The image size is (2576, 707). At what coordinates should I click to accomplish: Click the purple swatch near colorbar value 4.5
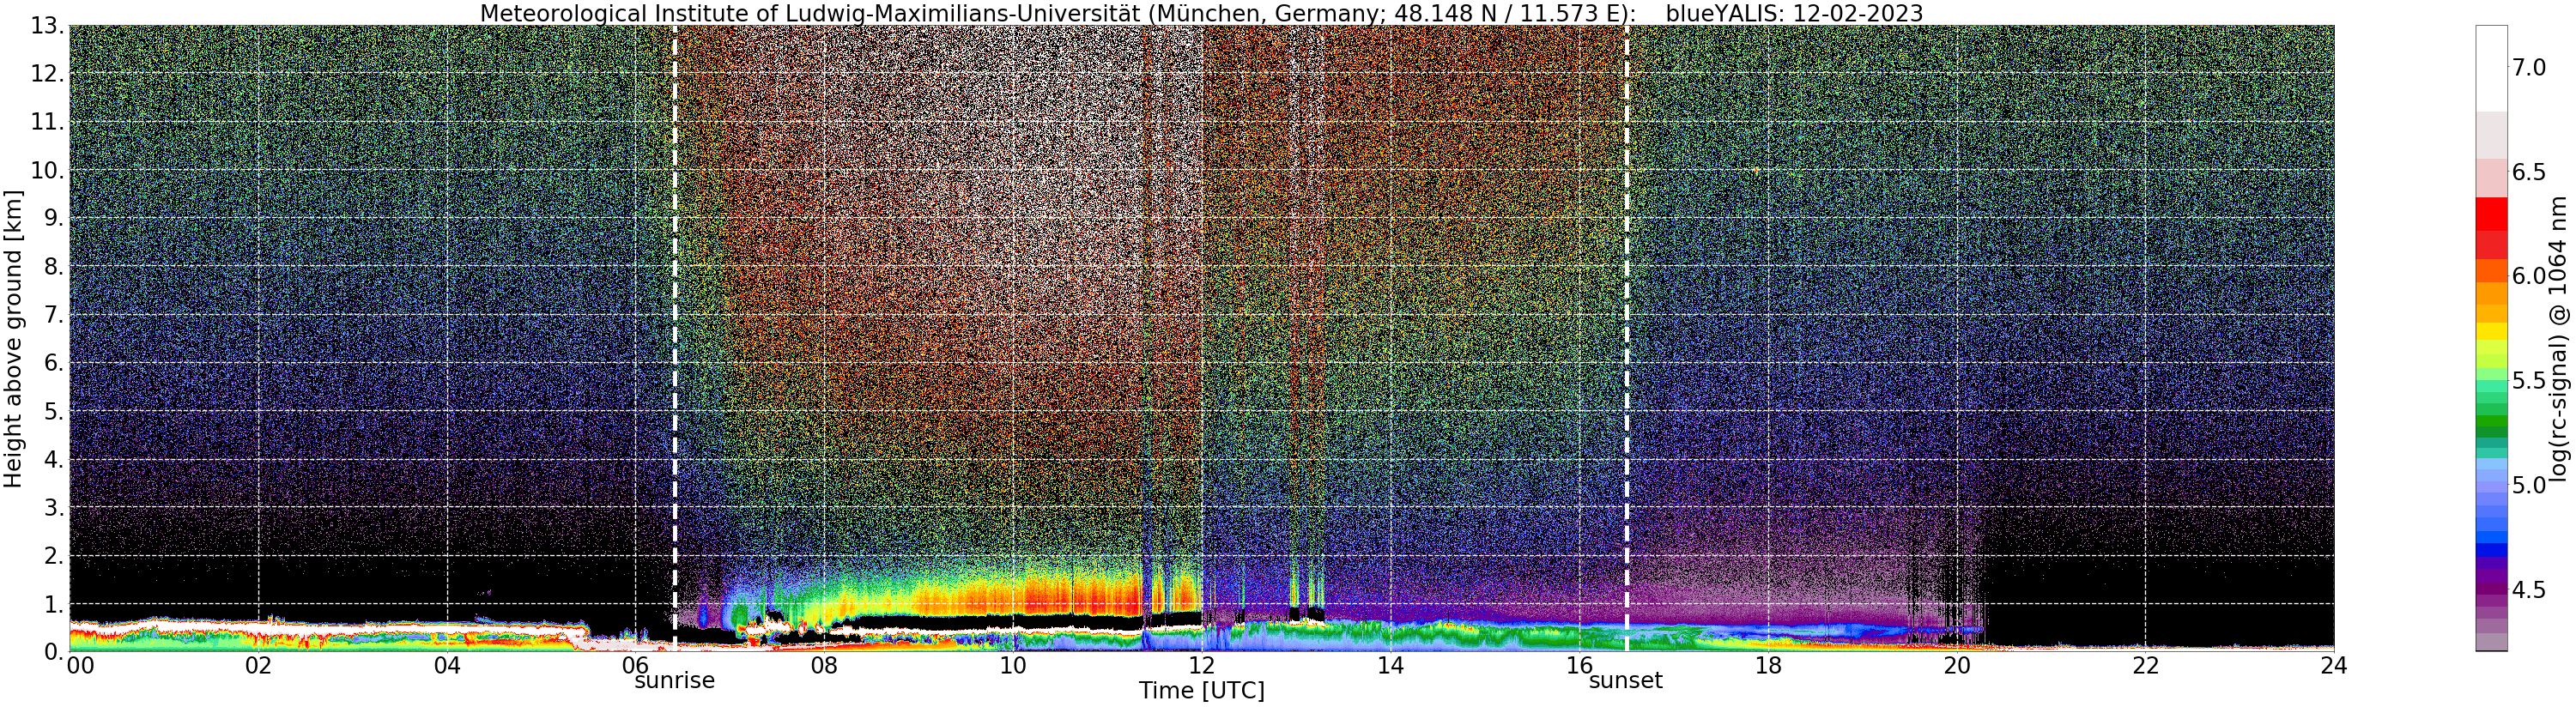point(2491,590)
